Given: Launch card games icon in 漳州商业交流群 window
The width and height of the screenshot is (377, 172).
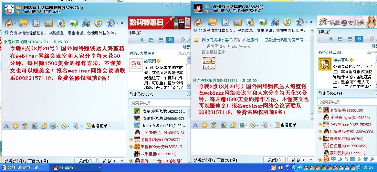Looking at the screenshot, I should pyautogui.click(x=250, y=22).
